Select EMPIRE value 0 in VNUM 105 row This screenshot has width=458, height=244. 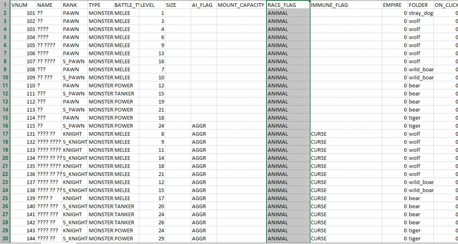tap(395, 45)
